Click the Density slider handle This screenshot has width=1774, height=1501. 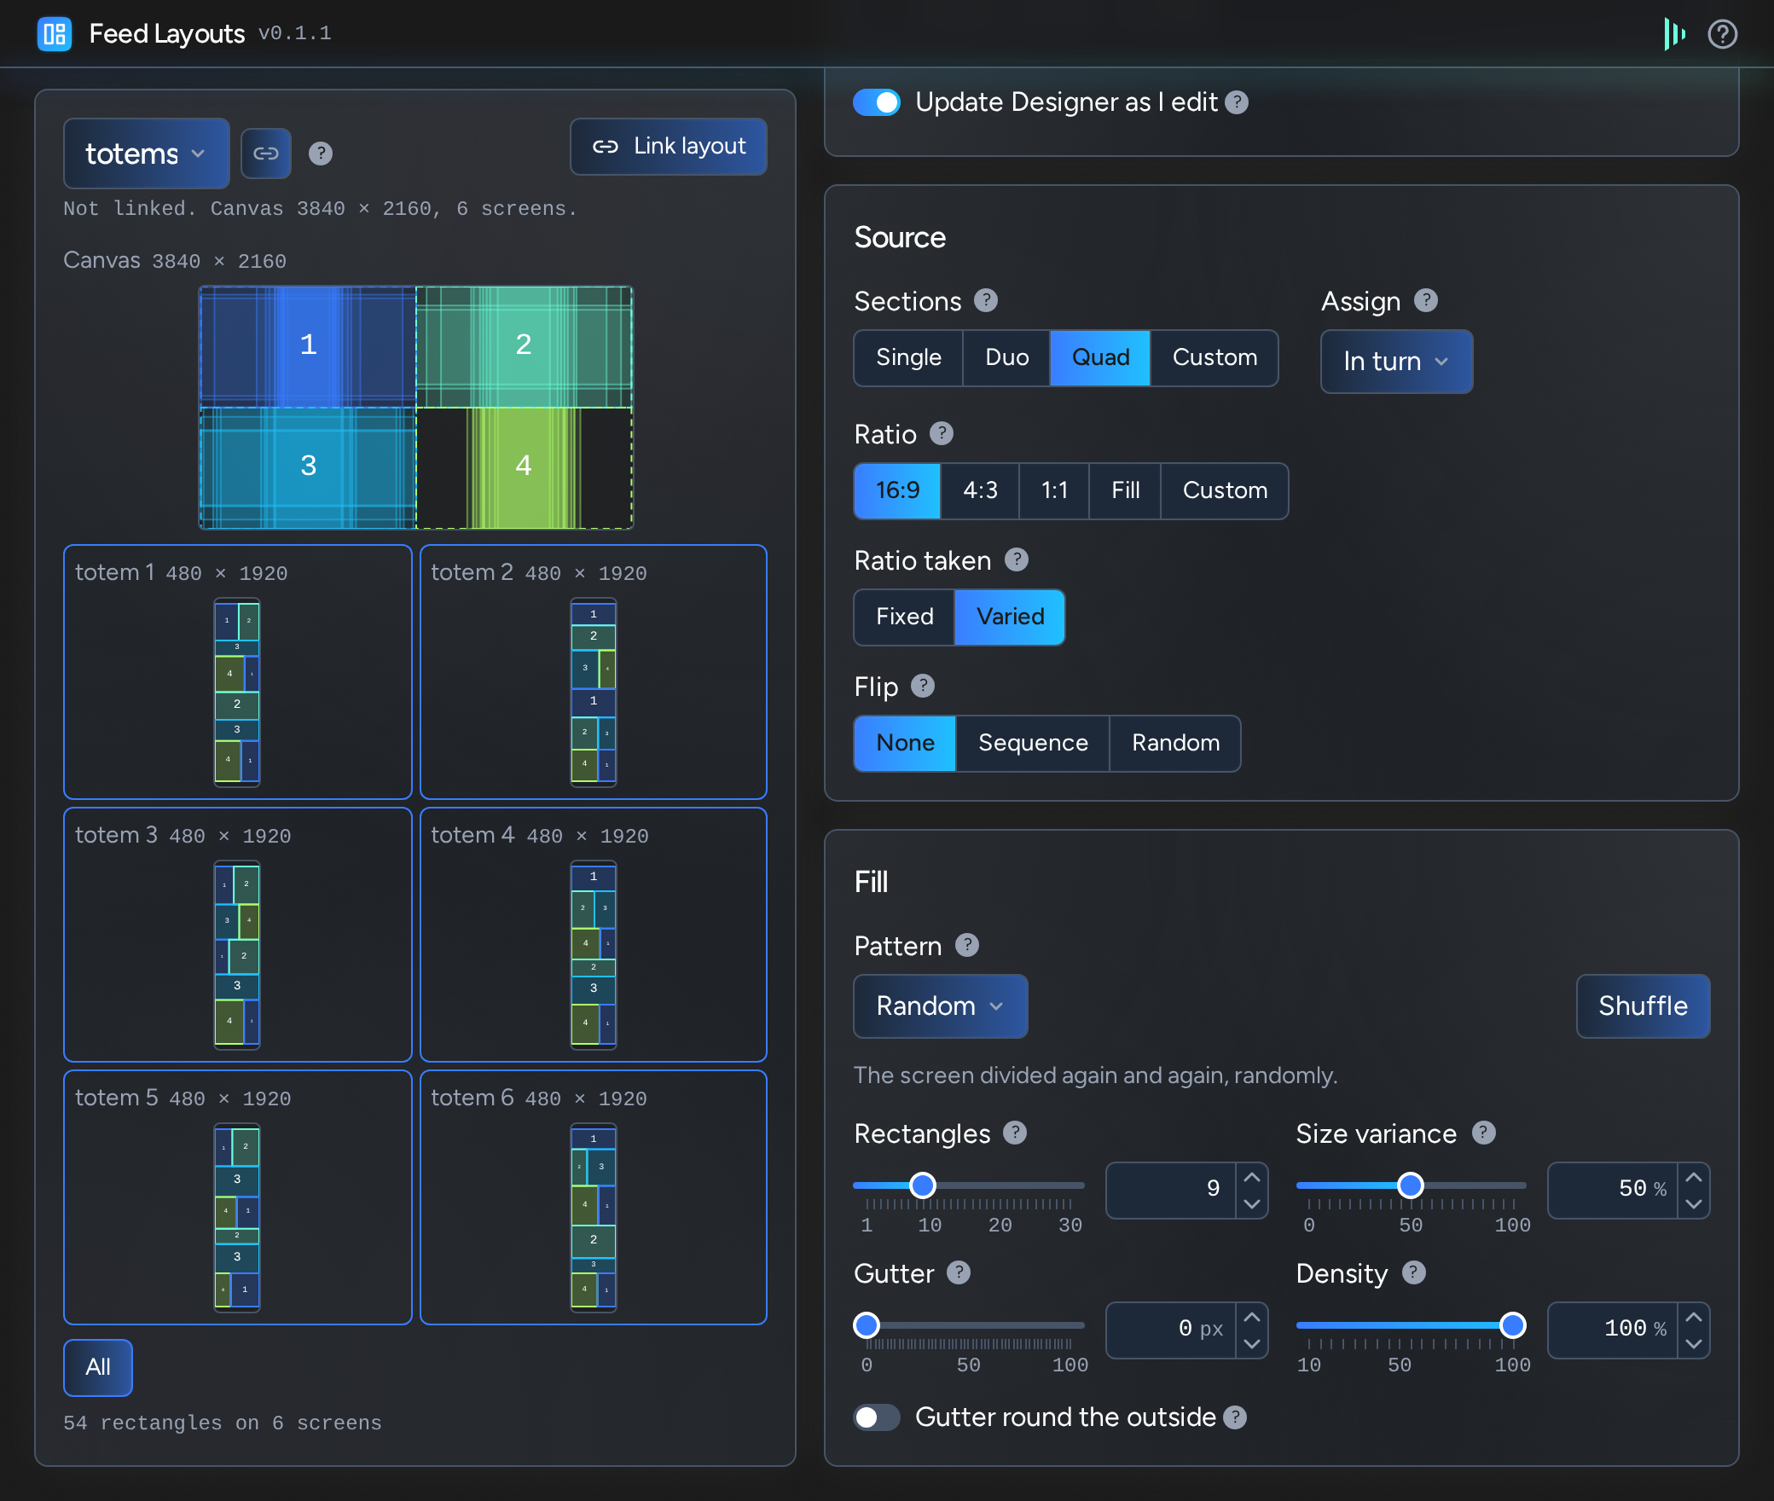click(x=1513, y=1325)
